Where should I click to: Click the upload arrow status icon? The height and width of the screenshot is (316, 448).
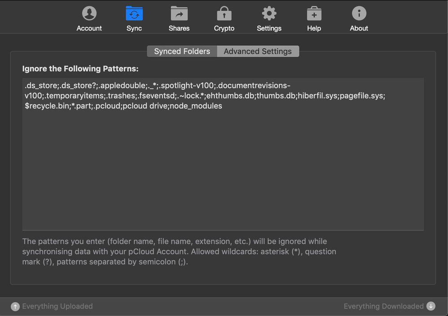coord(15,307)
